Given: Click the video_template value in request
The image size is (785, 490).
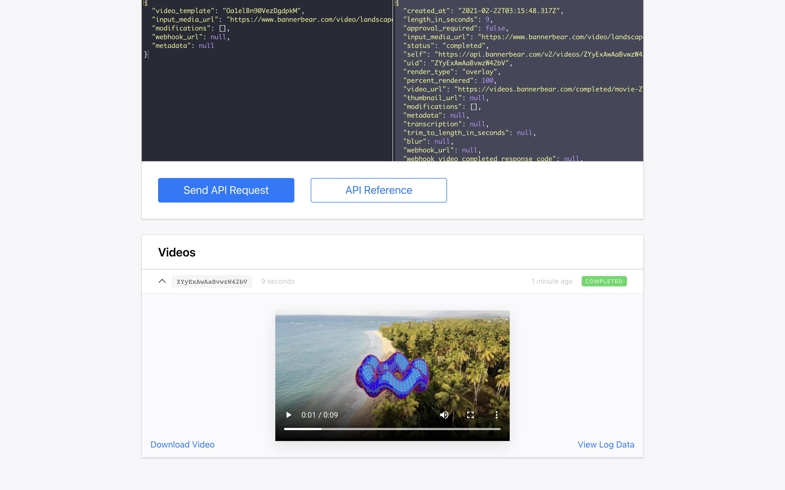Looking at the screenshot, I should (x=261, y=11).
